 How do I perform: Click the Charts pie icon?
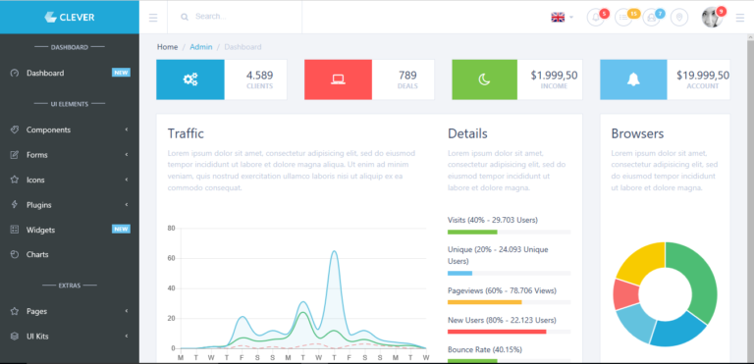[15, 254]
